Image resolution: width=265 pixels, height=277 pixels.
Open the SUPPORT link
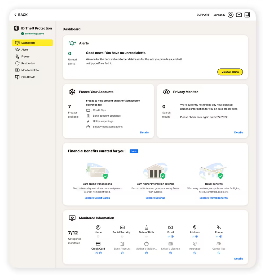(x=203, y=15)
